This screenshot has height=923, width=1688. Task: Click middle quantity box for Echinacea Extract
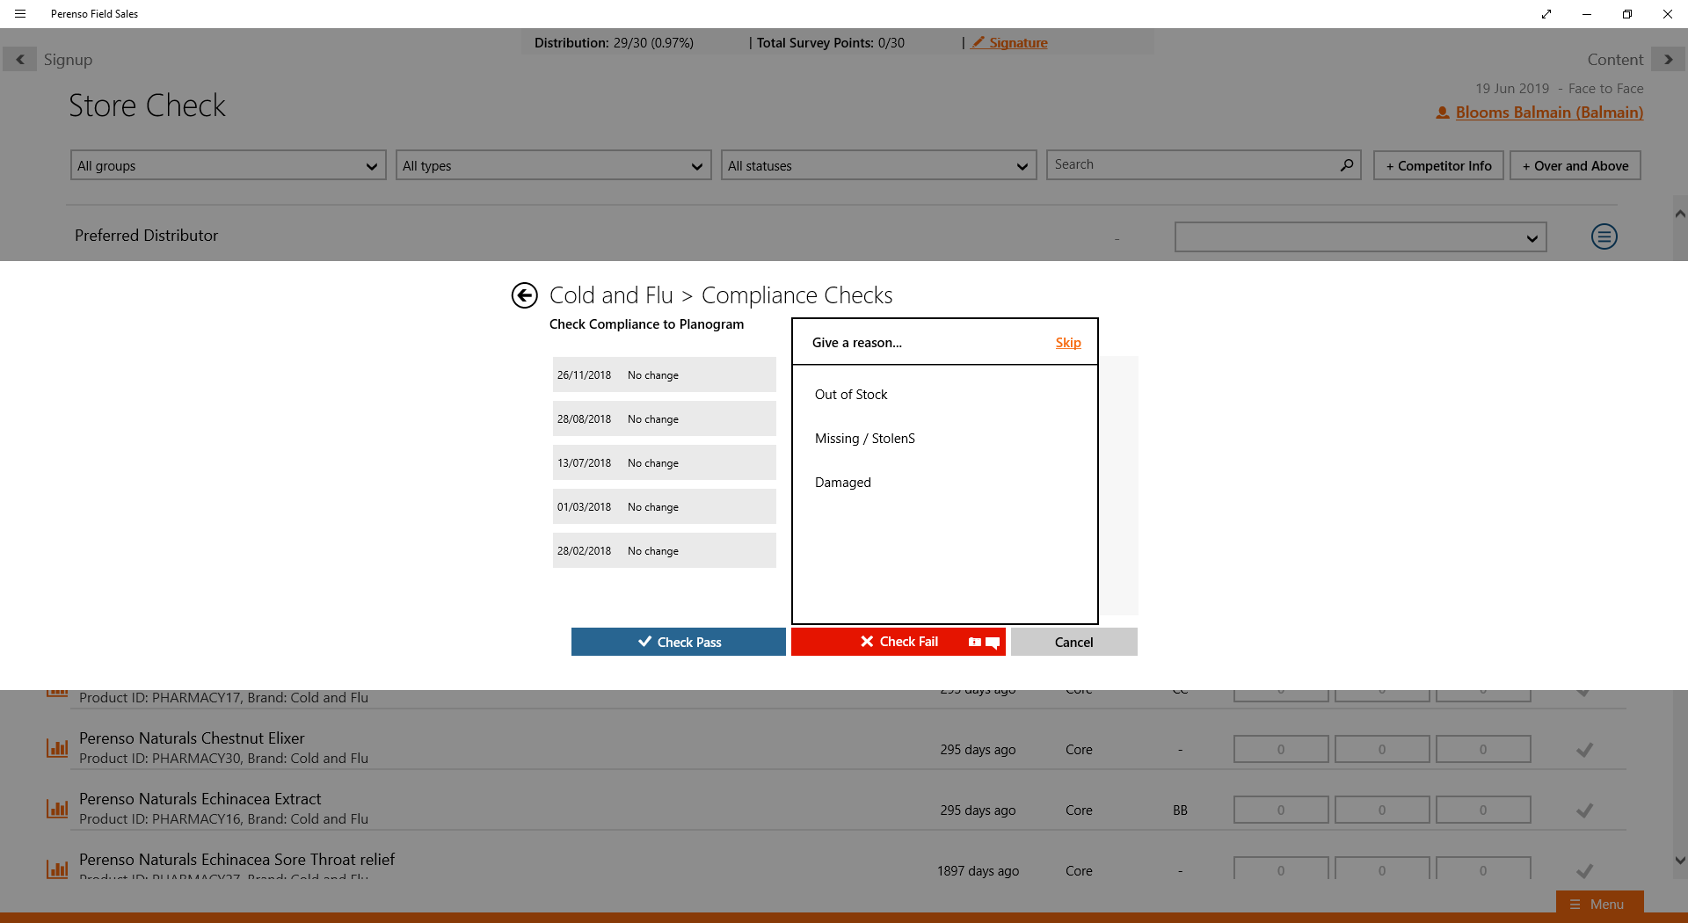pos(1382,810)
